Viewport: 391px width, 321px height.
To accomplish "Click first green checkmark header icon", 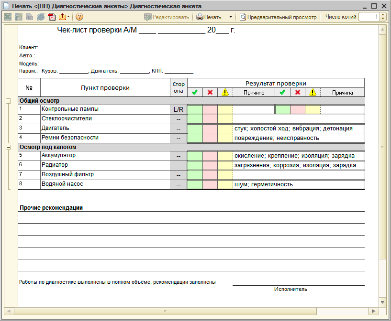I will click(195, 92).
